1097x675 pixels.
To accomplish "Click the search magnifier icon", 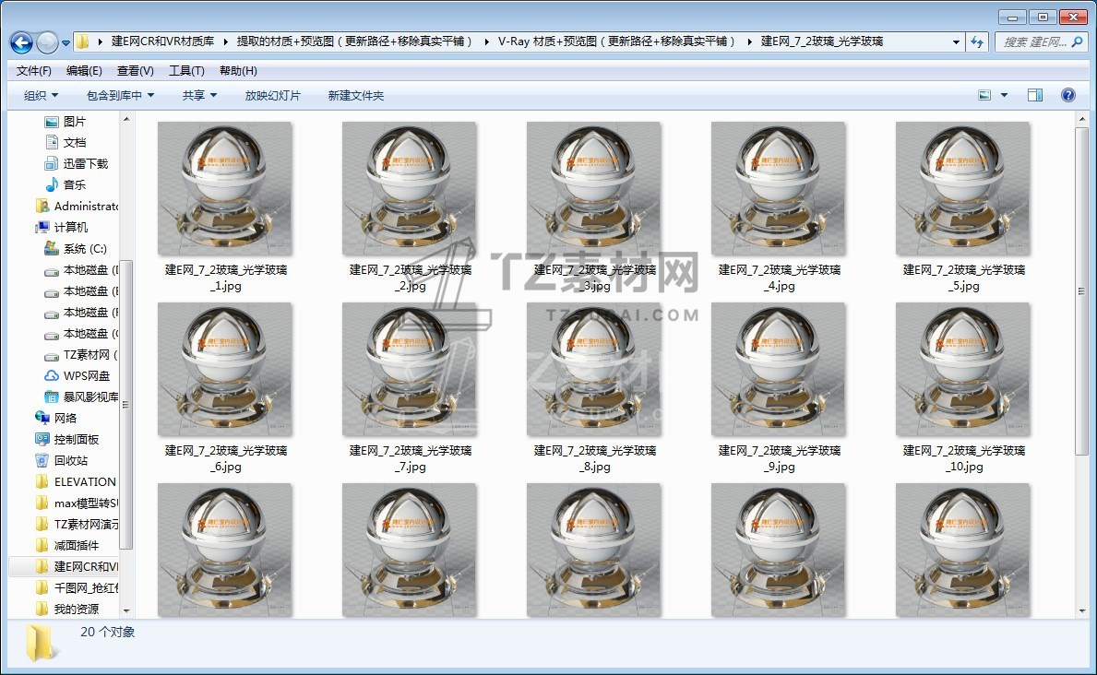I will coord(1078,42).
